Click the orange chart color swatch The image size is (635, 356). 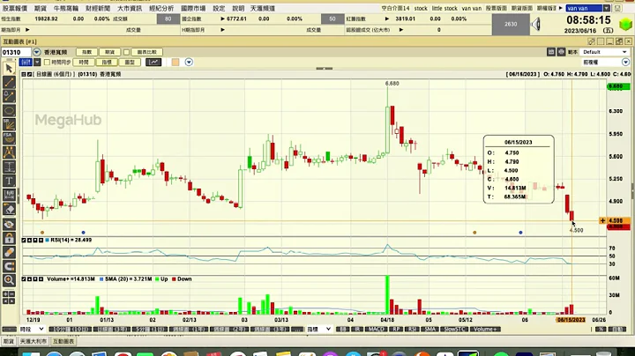point(176,62)
